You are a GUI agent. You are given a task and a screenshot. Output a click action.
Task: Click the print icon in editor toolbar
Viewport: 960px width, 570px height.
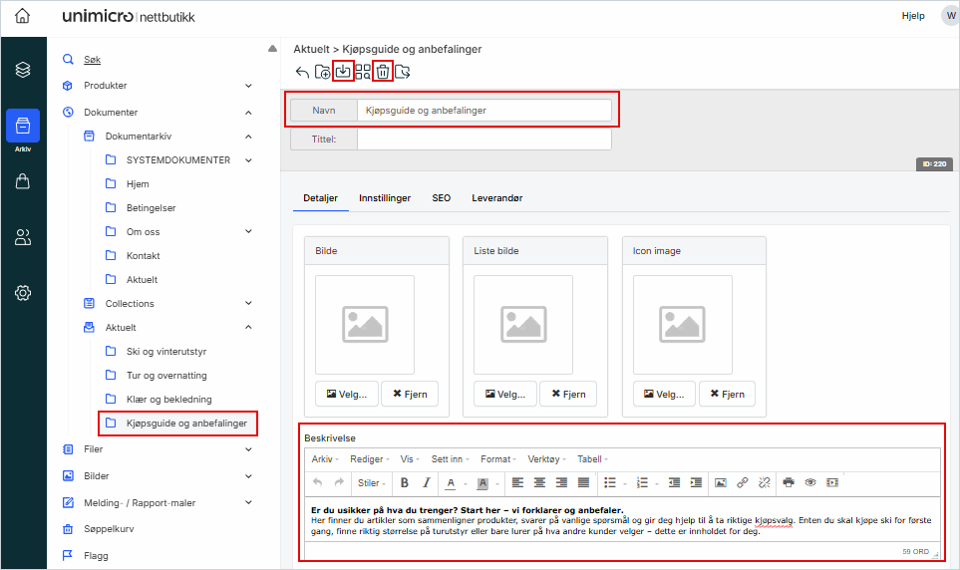point(789,482)
